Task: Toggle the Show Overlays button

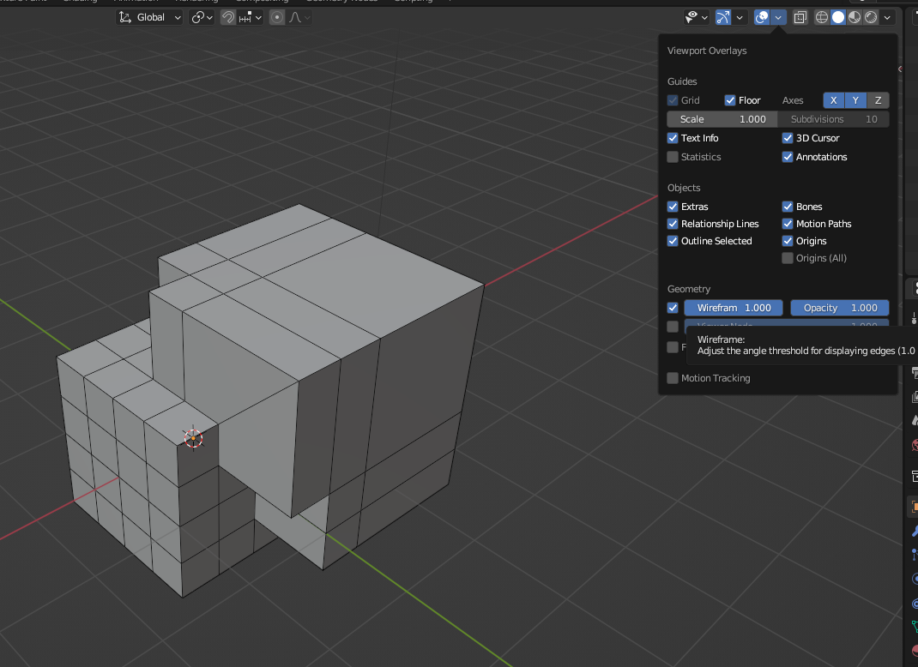Action: click(x=762, y=17)
